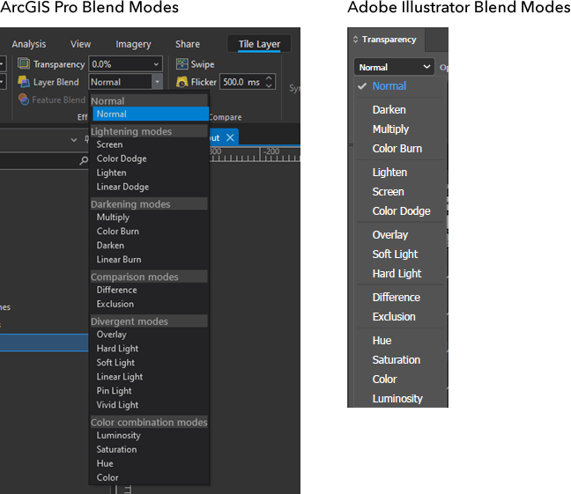Click the search magnifier icon in pane

click(x=84, y=160)
